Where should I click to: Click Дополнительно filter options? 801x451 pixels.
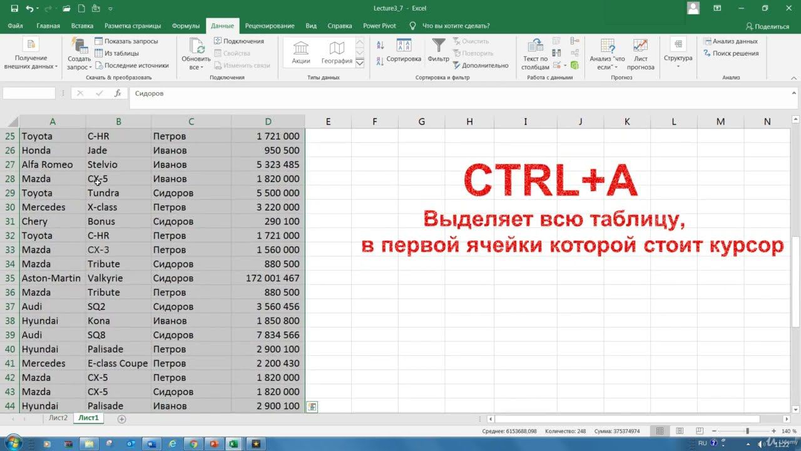[481, 65]
